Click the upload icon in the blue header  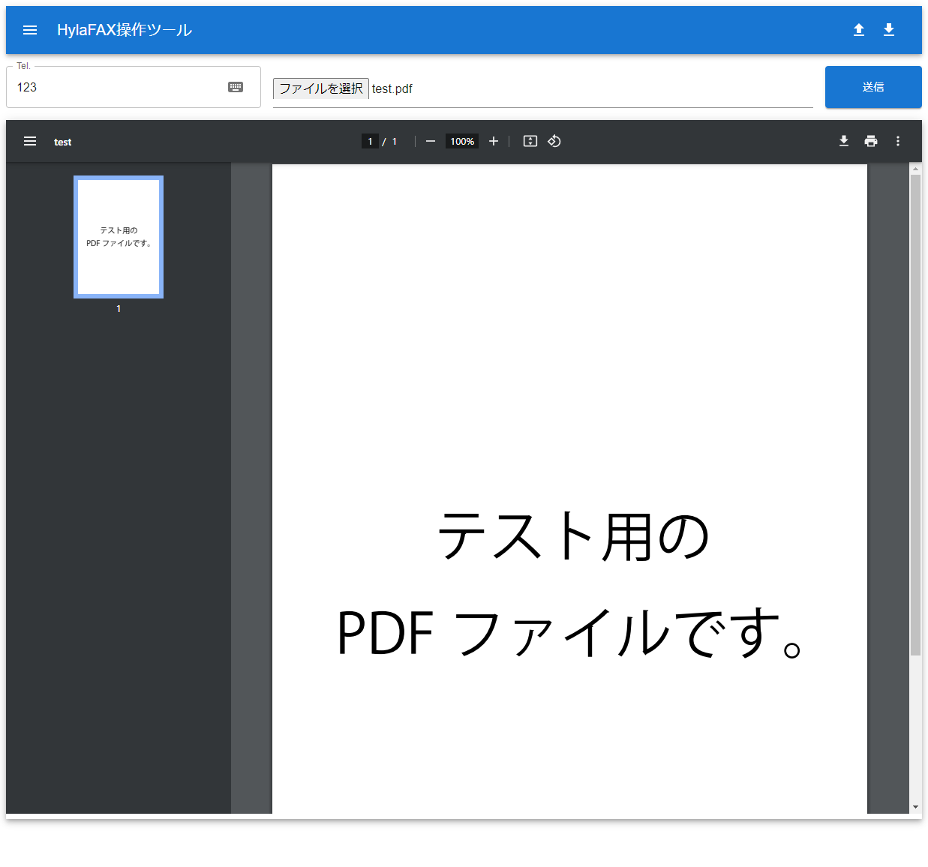859,30
